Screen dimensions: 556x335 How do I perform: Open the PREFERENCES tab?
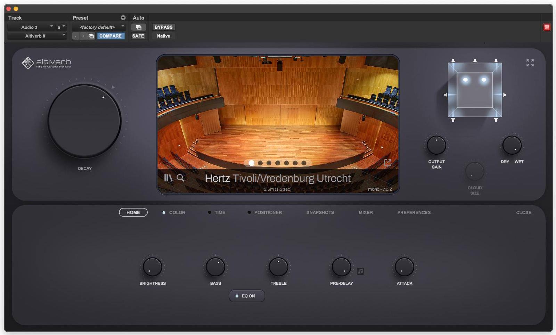(414, 212)
